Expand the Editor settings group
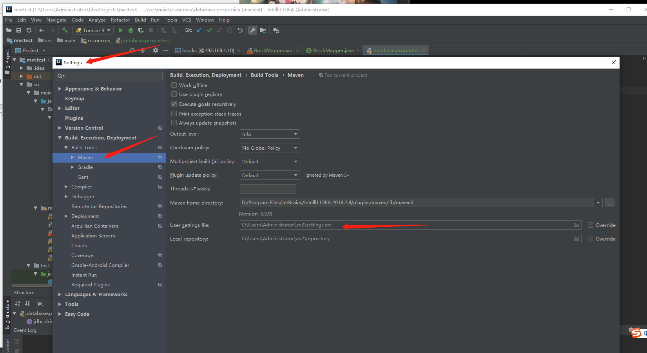The width and height of the screenshot is (647, 353). coord(60,109)
